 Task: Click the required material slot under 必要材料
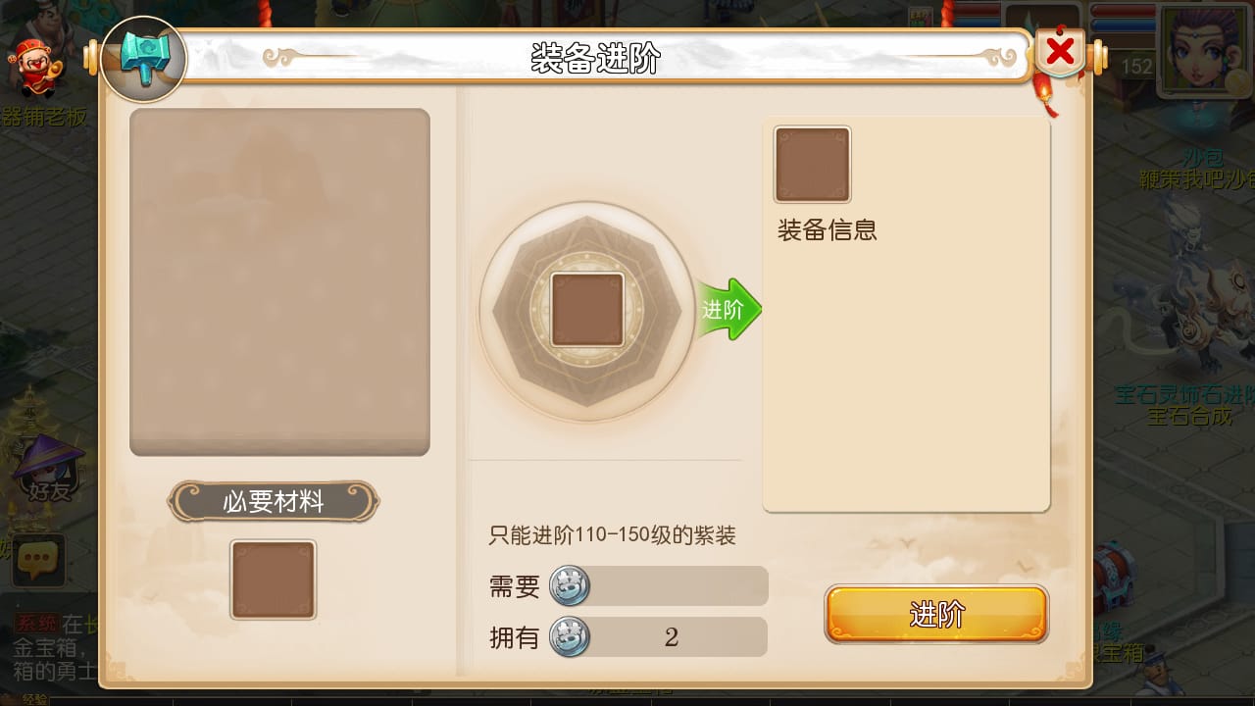click(x=274, y=580)
